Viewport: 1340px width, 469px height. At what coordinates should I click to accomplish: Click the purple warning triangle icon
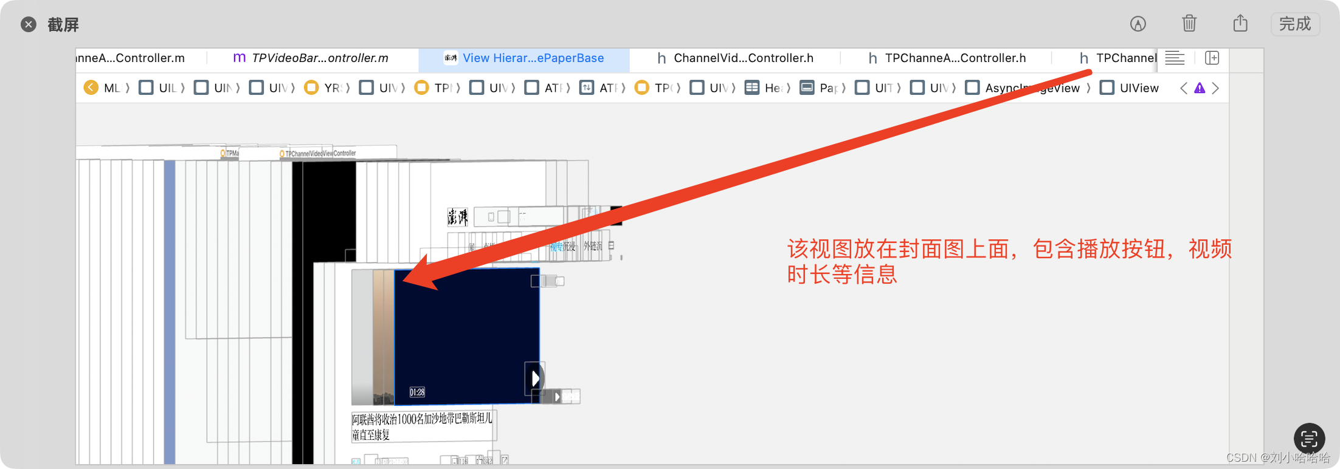coord(1200,88)
